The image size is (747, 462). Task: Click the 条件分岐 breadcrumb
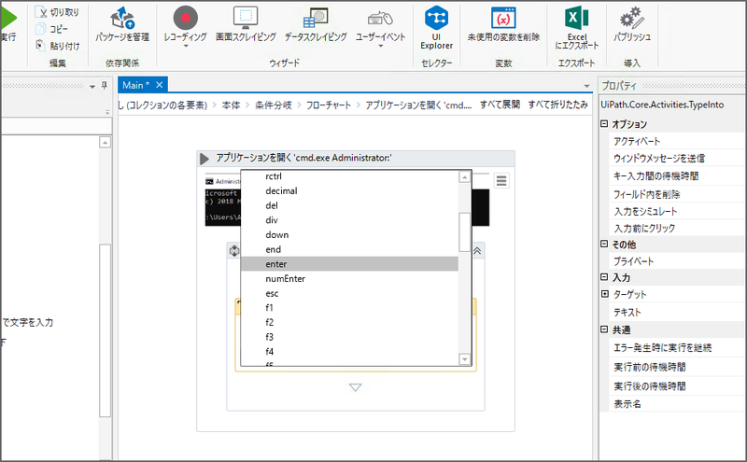click(274, 105)
